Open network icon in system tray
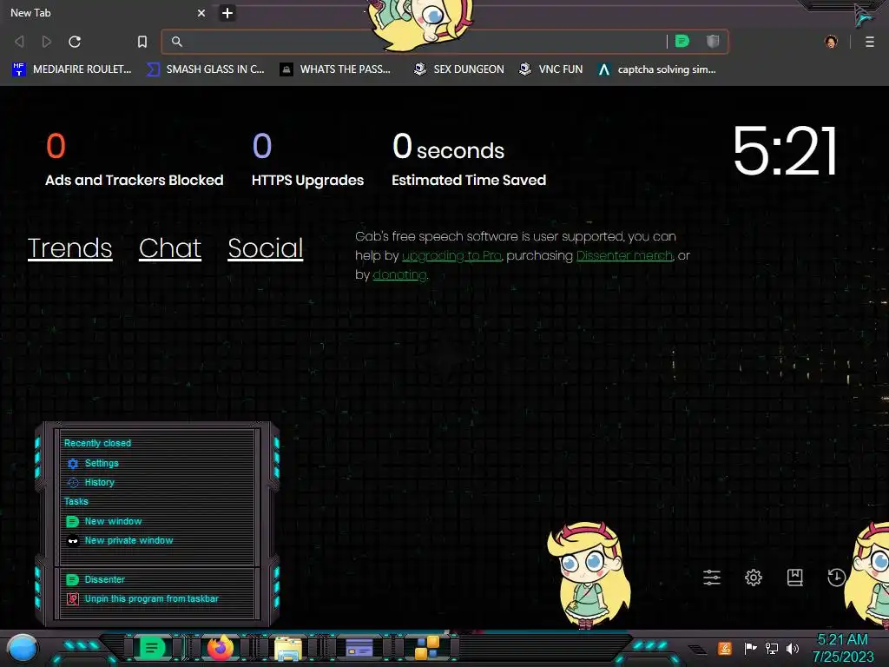889x667 pixels. (x=772, y=648)
